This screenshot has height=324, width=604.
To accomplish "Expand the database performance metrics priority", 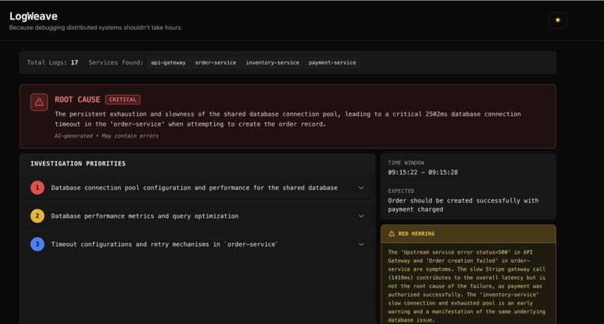I will [361, 216].
